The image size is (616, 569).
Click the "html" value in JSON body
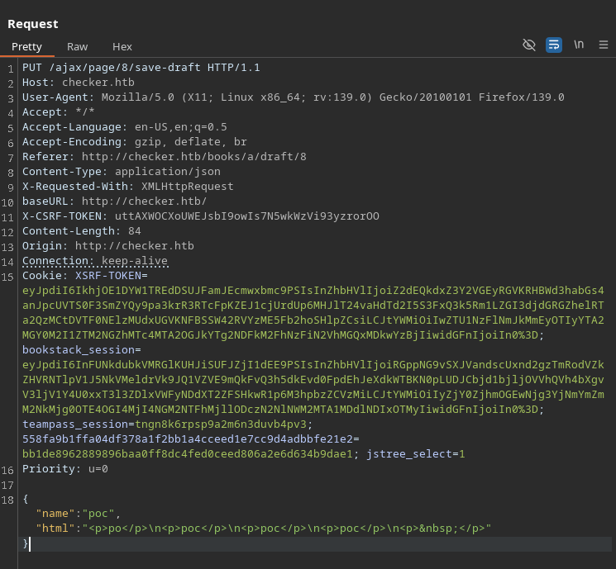point(284,529)
